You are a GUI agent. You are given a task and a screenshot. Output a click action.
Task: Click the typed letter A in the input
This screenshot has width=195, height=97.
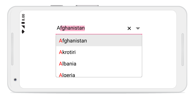[58, 28]
